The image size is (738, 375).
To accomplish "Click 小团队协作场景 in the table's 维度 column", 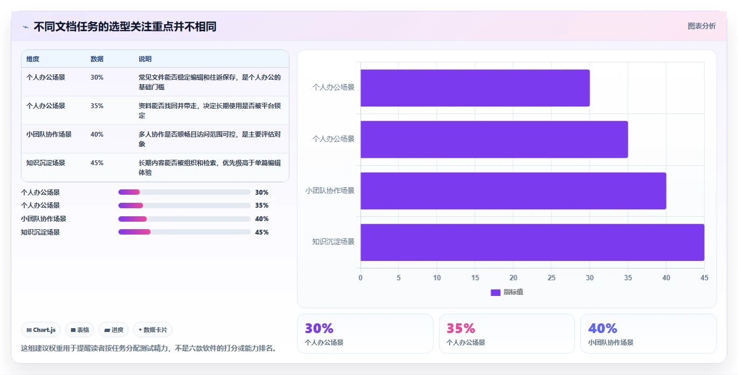I will point(49,134).
